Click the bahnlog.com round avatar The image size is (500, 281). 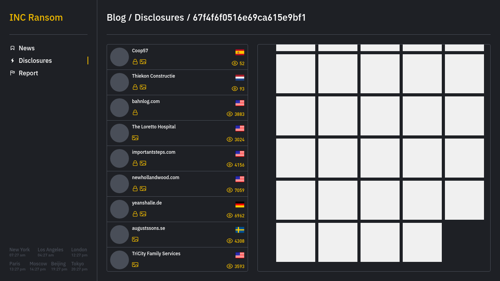tap(120, 108)
